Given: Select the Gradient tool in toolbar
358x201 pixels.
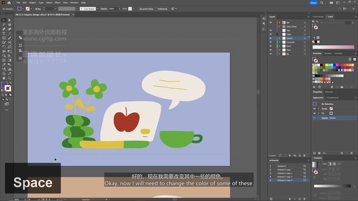Looking at the screenshot, I should click(x=10, y=60).
